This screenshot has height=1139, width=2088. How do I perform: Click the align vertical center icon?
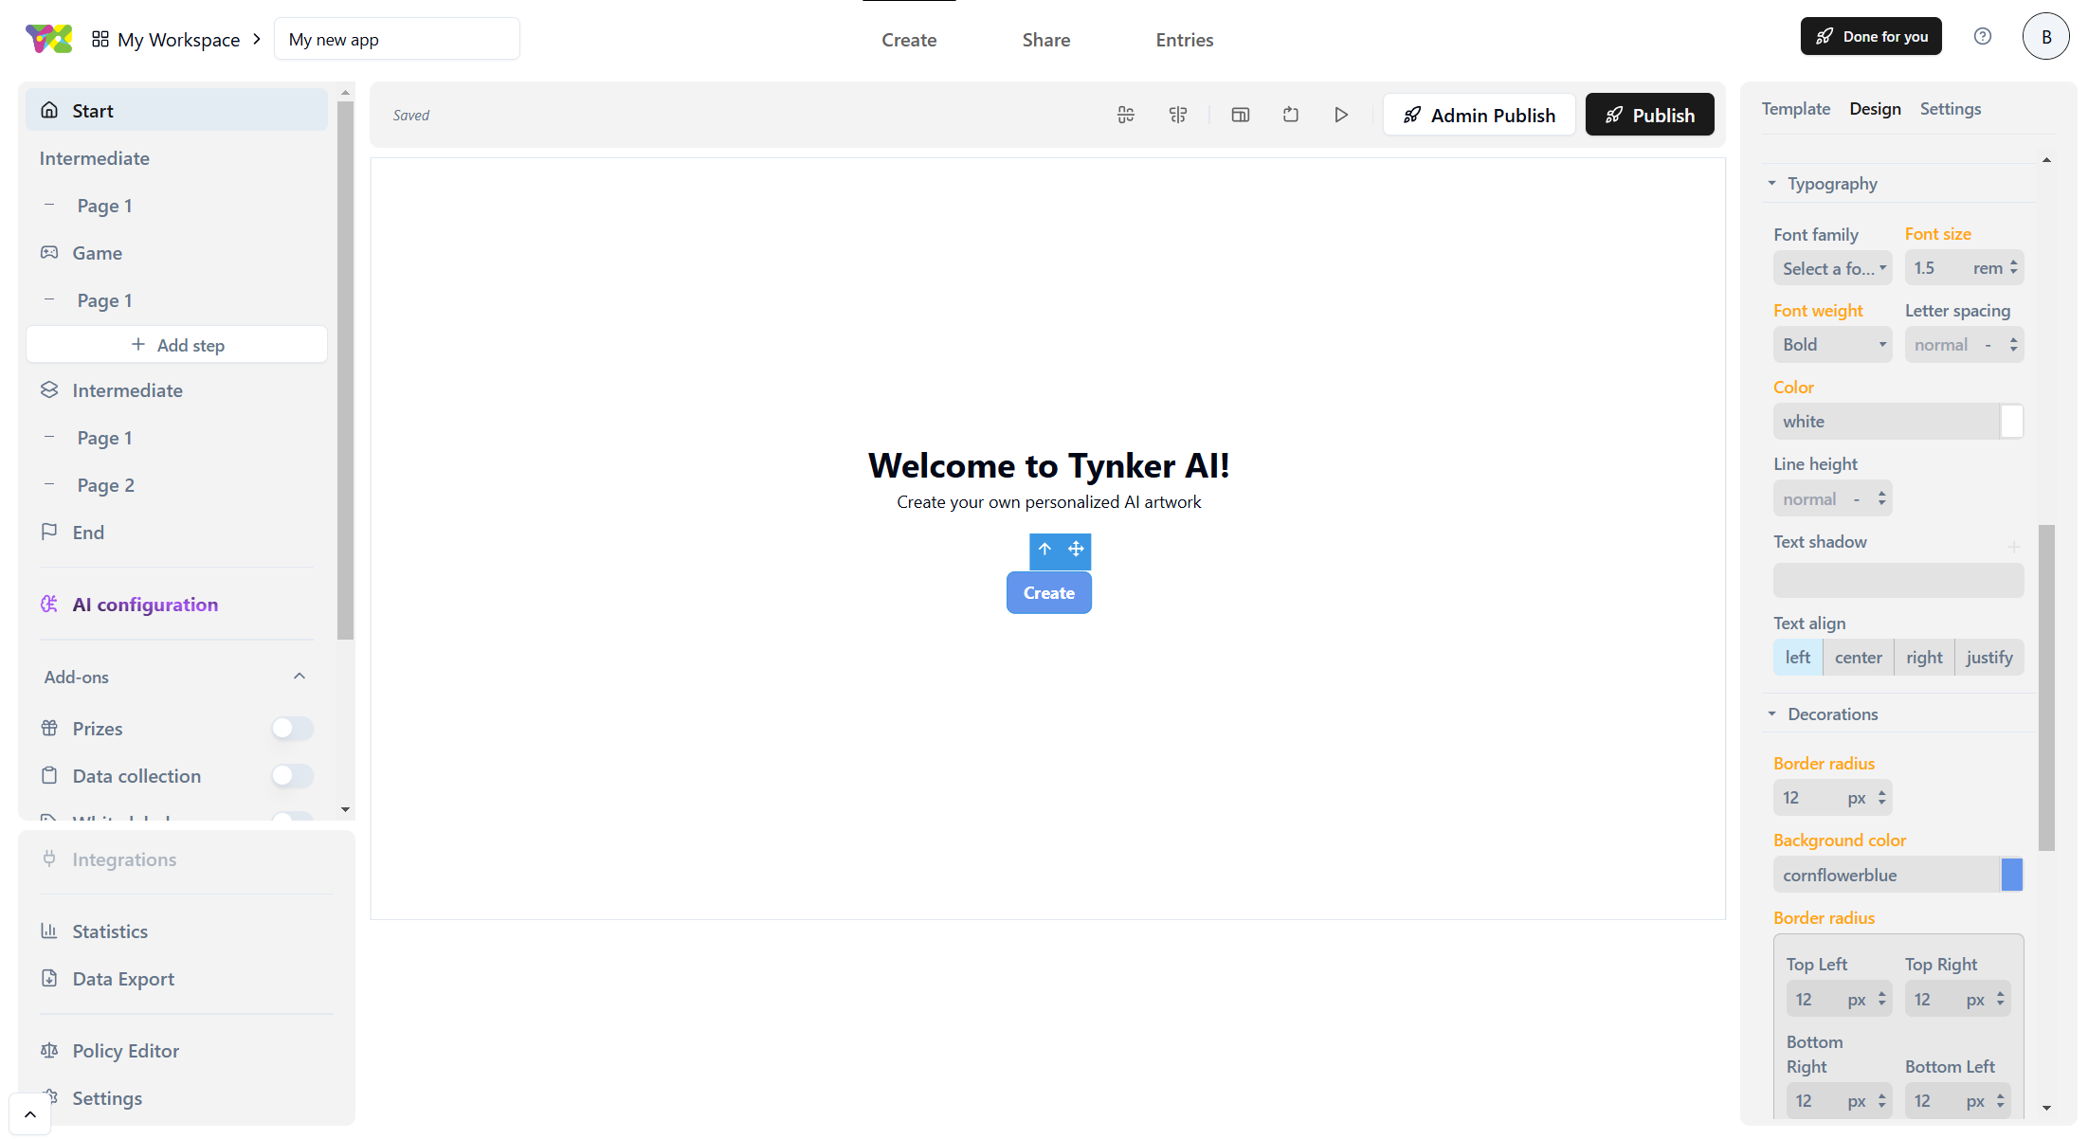pos(1126,115)
